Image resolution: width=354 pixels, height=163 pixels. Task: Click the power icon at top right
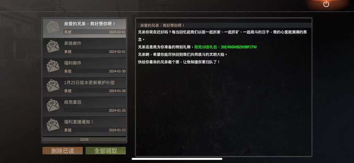click(326, 4)
